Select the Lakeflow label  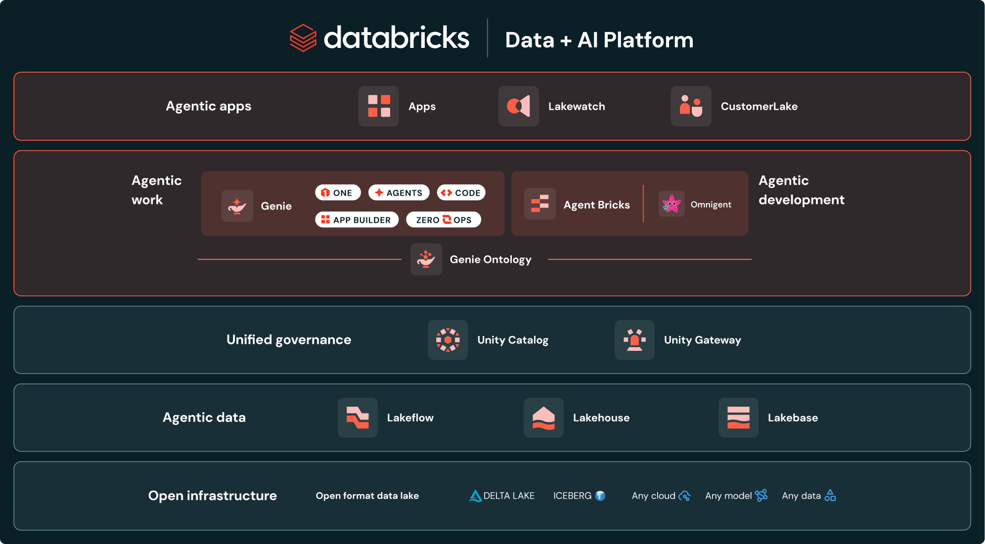click(410, 418)
